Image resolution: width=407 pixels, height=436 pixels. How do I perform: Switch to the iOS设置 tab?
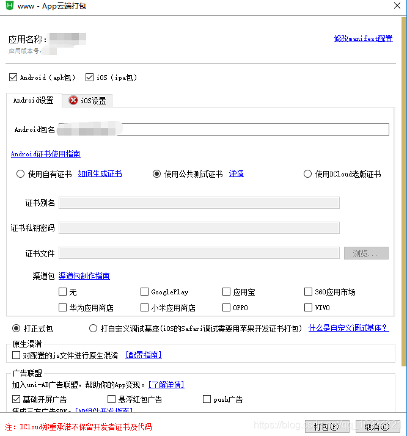pyautogui.click(x=87, y=100)
